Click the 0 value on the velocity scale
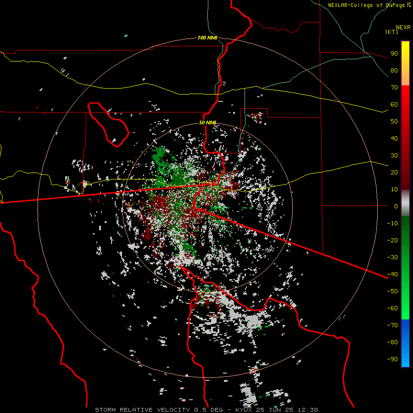 pyautogui.click(x=396, y=206)
